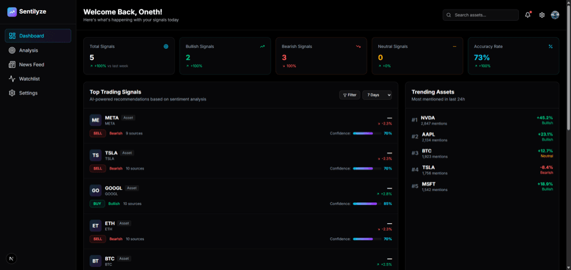Screen dimensions: 571x270
Task: Click the SELL tag on ETH
Action: (x=98, y=239)
